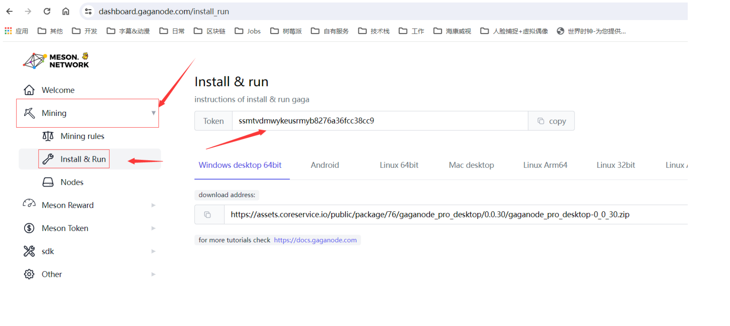Click the Mining rules scales icon
This screenshot has width=730, height=326.
[48, 136]
